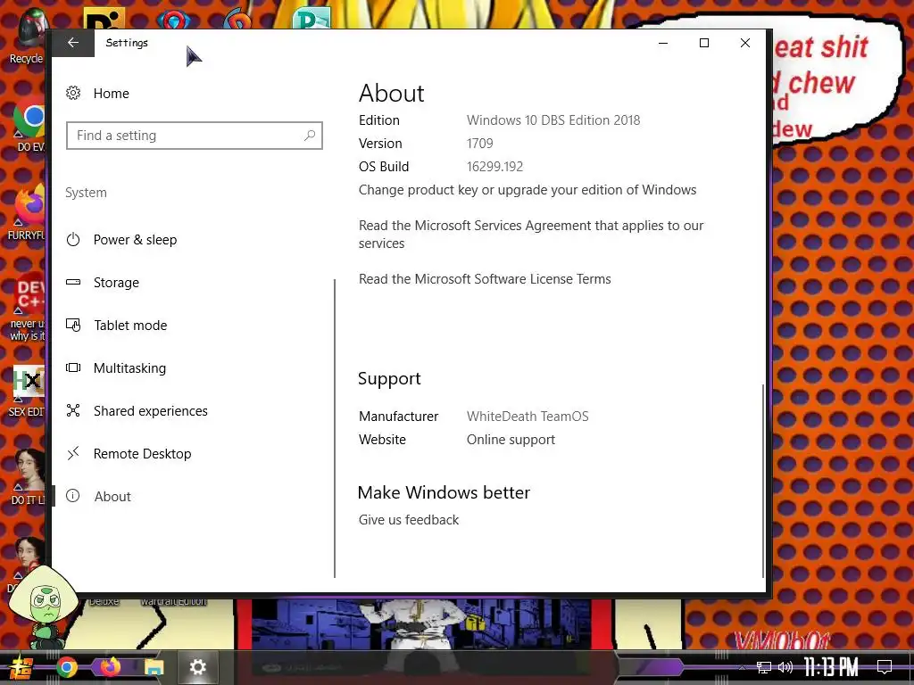Screen dimensions: 914x685
Task: Click the Storage drive icon
Action: pyautogui.click(x=73, y=282)
